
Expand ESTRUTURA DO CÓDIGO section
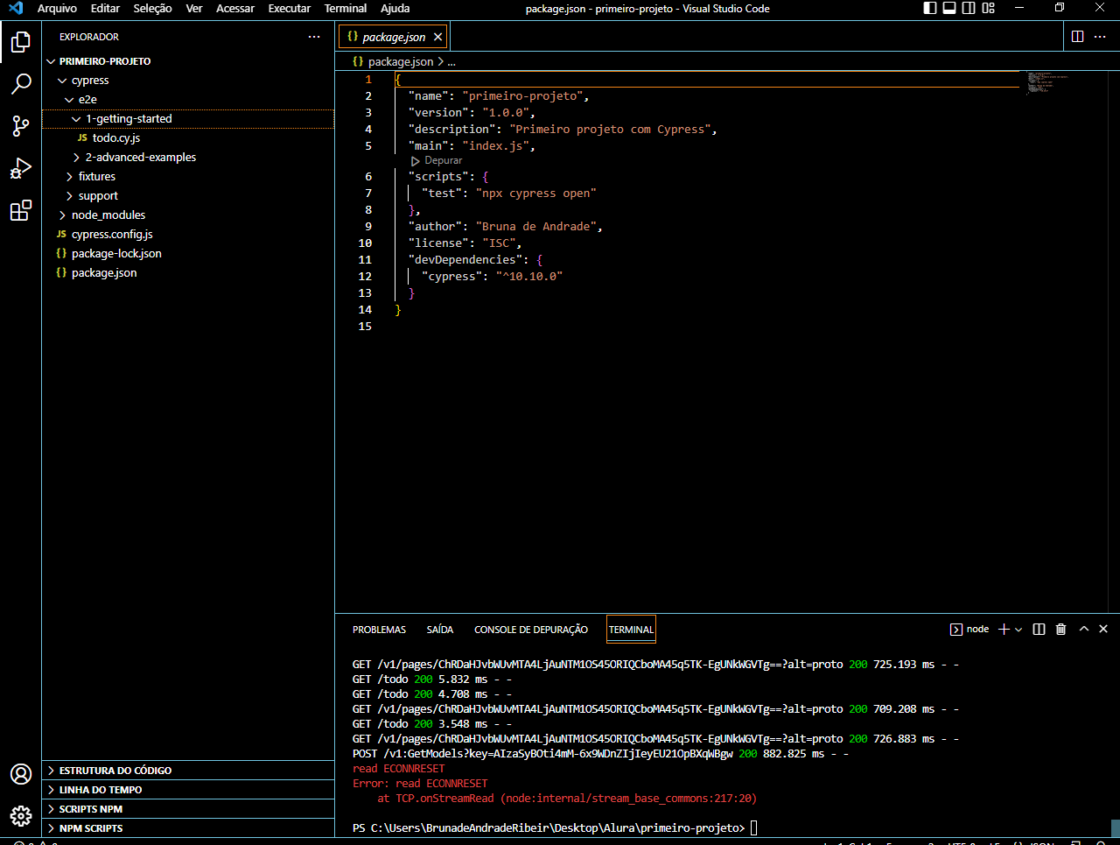pos(188,771)
